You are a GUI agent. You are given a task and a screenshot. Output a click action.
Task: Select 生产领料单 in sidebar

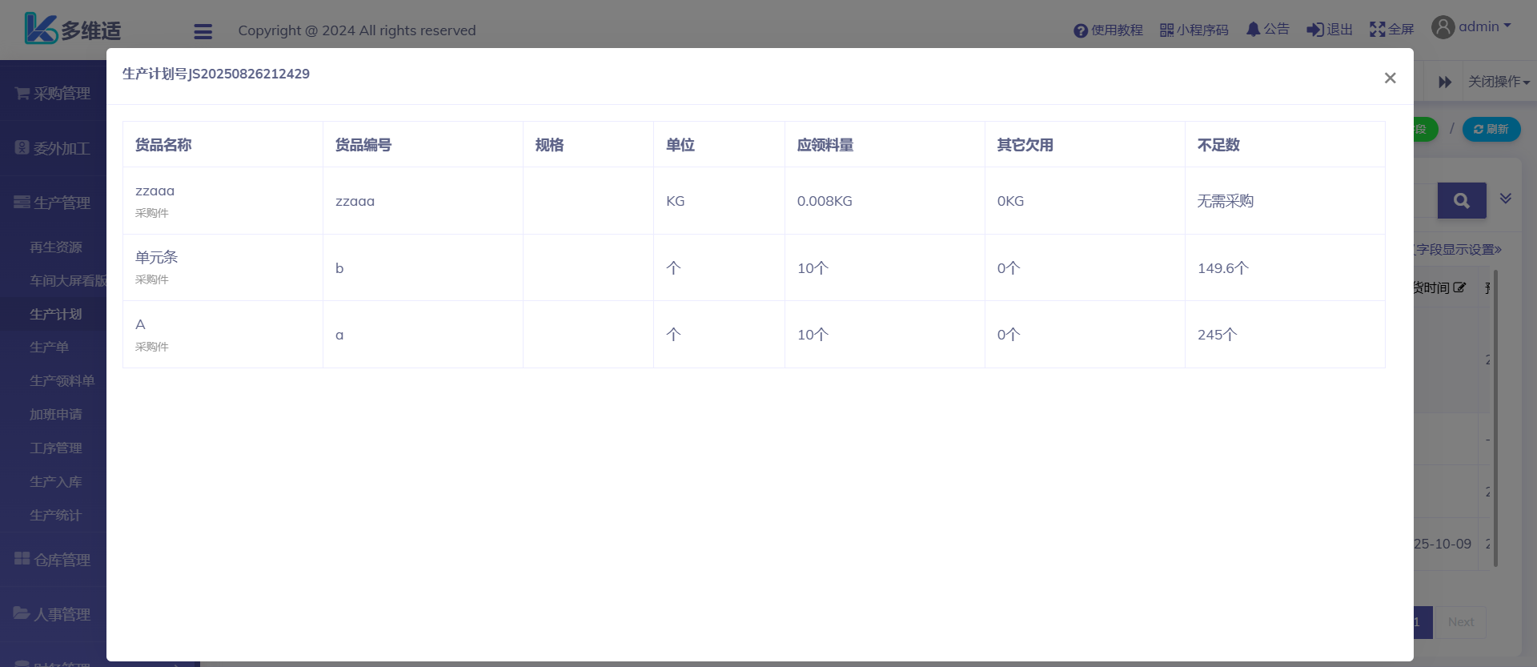coord(62,380)
